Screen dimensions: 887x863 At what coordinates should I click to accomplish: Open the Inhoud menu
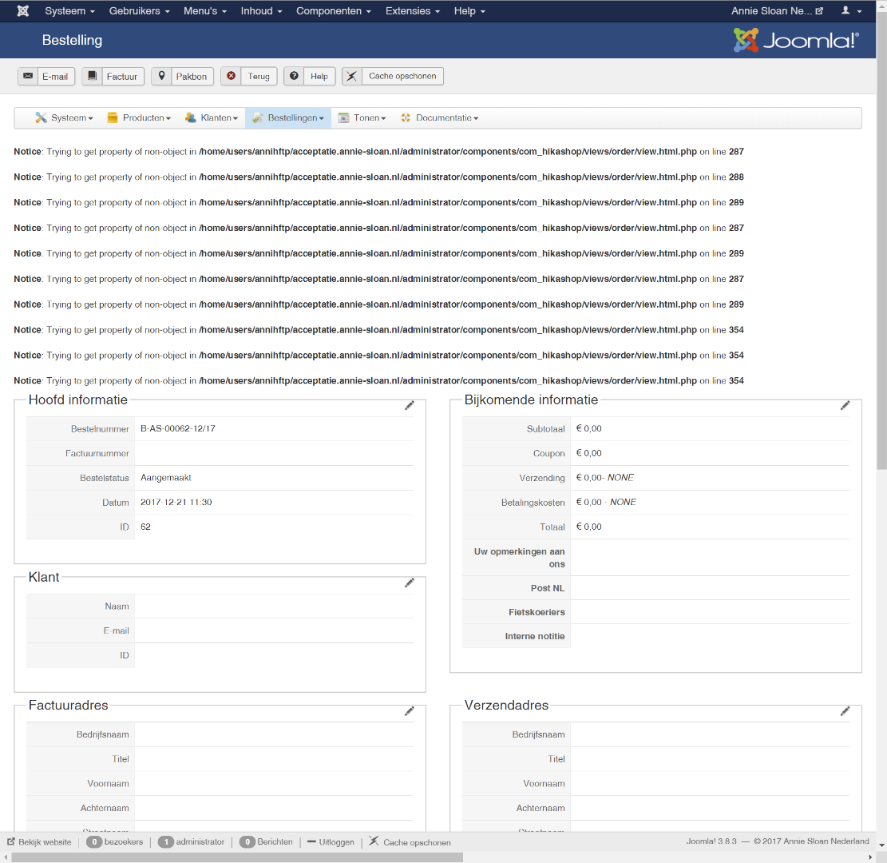[261, 10]
